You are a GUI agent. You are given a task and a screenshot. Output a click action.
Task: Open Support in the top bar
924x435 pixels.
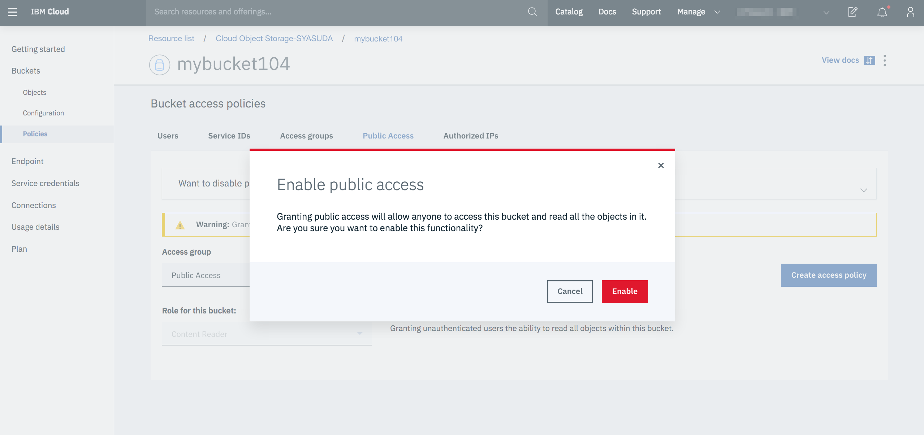tap(646, 12)
